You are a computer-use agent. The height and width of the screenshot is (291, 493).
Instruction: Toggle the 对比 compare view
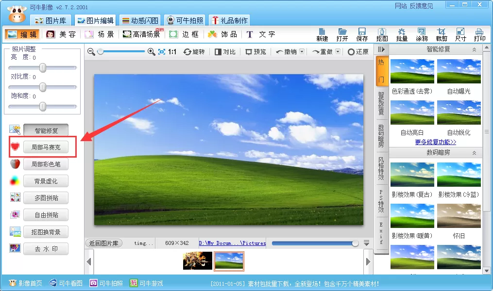point(225,52)
